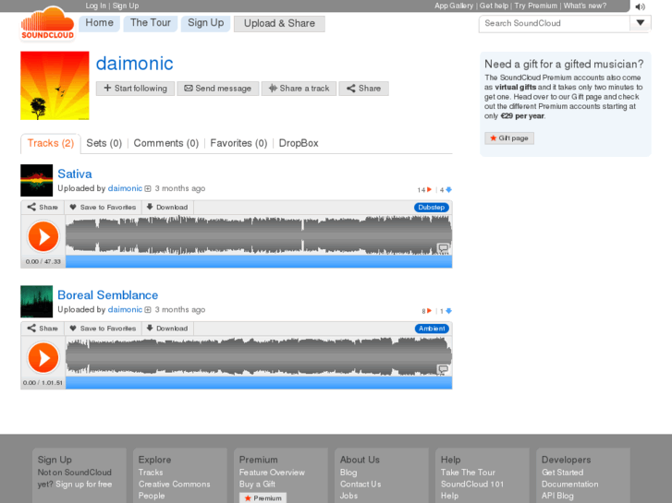Click the Sativa track artwork thumbnail

(36, 180)
